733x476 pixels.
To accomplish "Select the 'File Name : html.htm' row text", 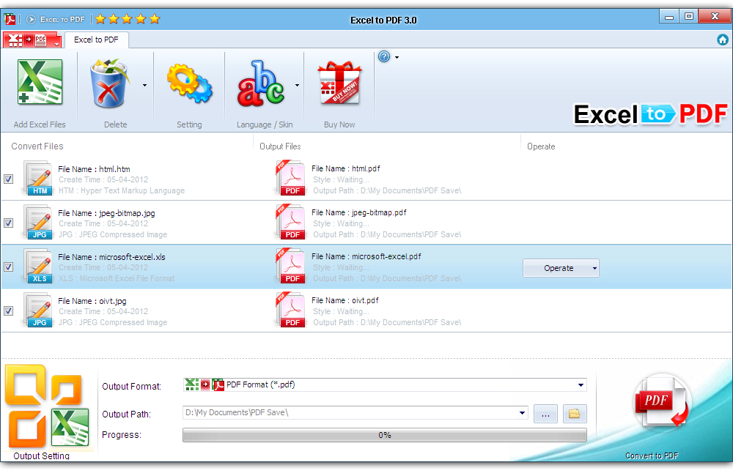I will [x=94, y=169].
